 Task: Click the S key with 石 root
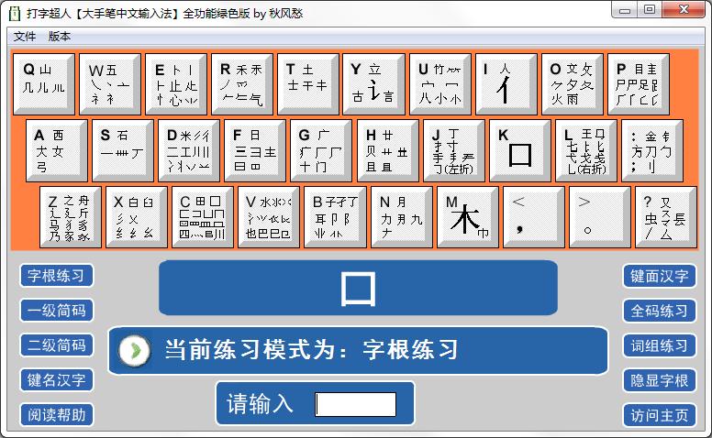[123, 150]
